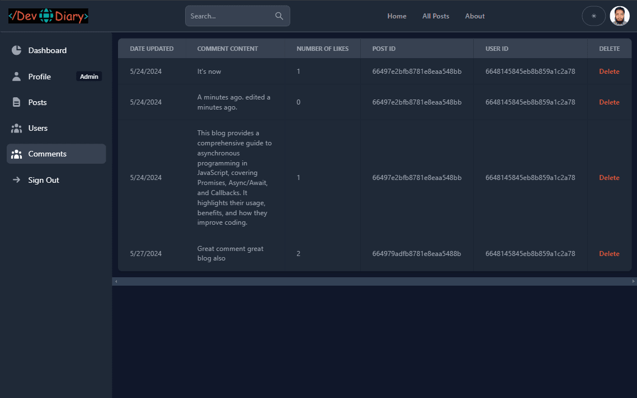
Task: Delete the comment with 0 likes
Action: (609, 102)
